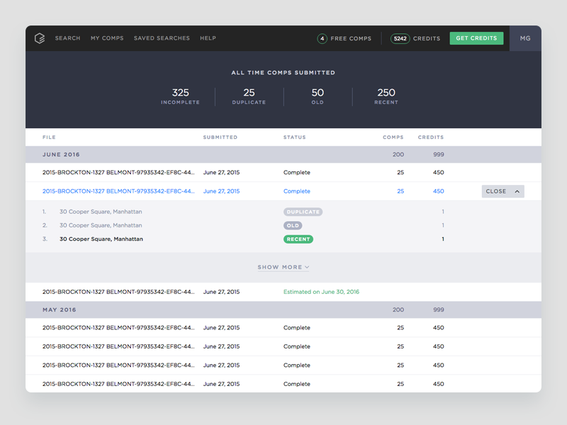Open the Help menu item
Viewport: 567px width, 425px height.
click(208, 38)
